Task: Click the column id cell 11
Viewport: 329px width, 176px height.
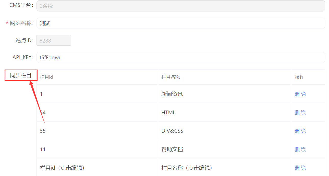Action: click(x=43, y=150)
